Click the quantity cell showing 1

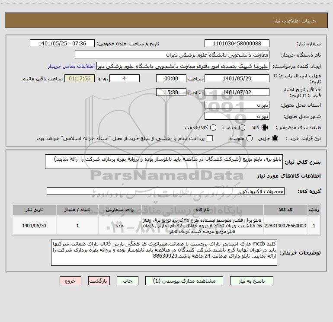pos(77,226)
